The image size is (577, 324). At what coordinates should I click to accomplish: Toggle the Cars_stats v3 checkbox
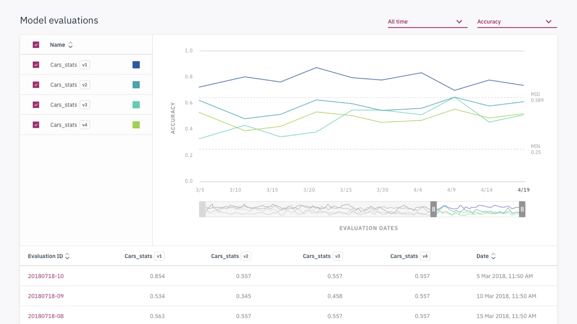(x=36, y=105)
